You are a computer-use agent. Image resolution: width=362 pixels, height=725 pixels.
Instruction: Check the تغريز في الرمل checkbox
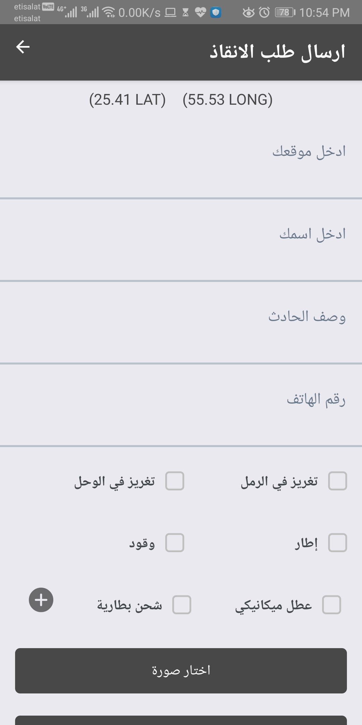point(337,481)
